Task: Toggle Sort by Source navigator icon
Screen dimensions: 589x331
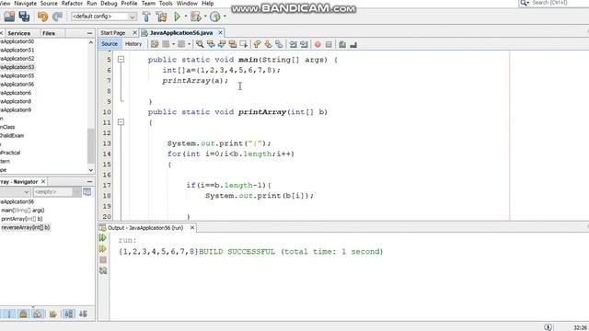Action: tap(84, 314)
